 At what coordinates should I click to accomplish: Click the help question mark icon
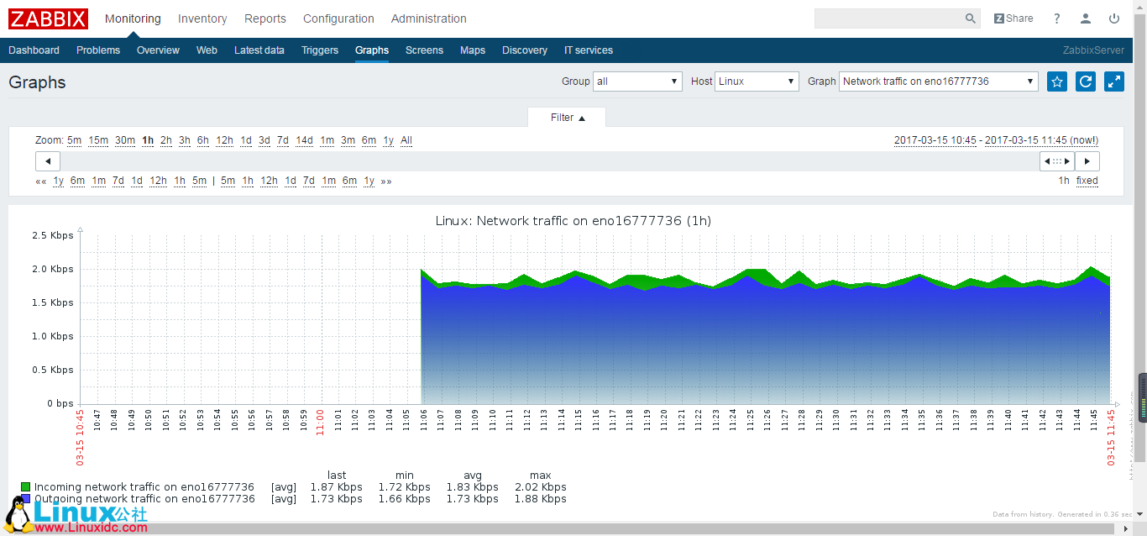pos(1056,18)
